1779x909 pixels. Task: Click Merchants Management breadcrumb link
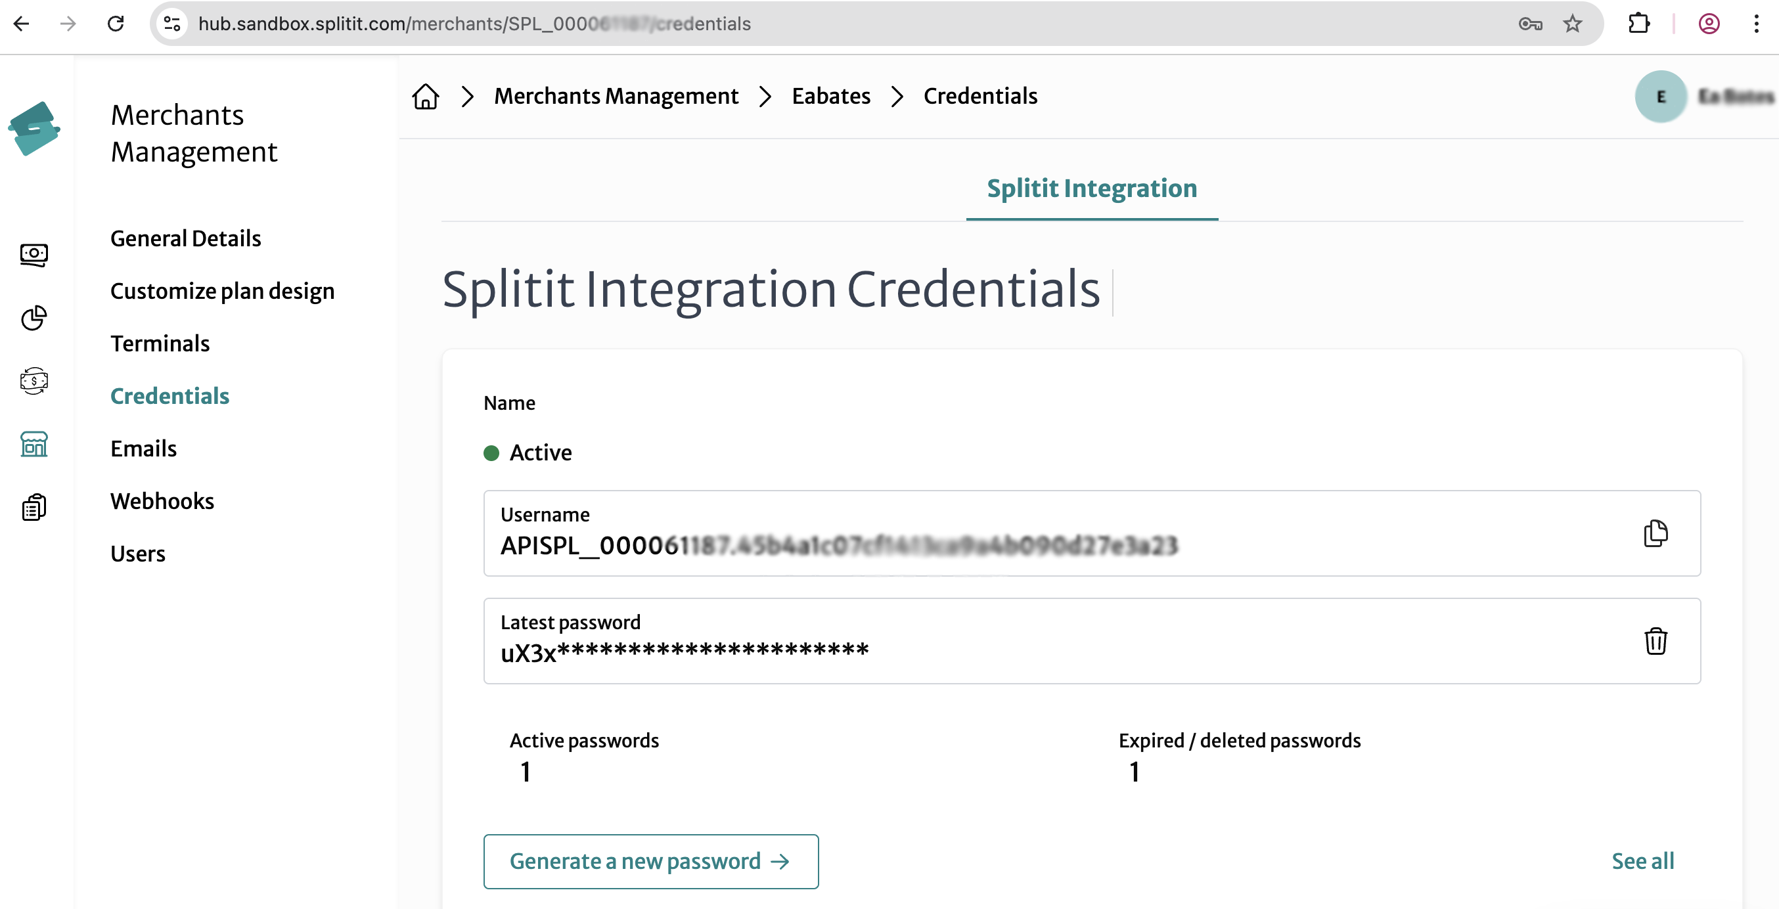click(616, 97)
